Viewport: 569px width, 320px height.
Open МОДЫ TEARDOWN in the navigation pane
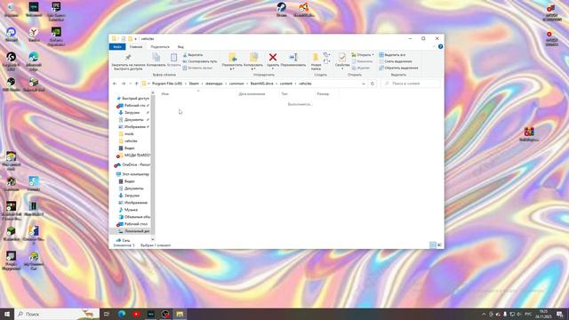click(133, 156)
